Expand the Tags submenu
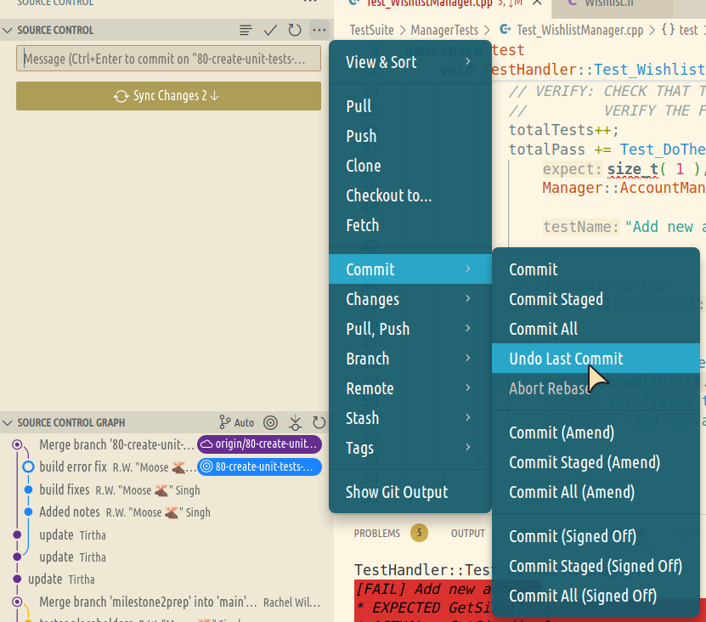Image resolution: width=706 pixels, height=622 pixels. click(409, 448)
